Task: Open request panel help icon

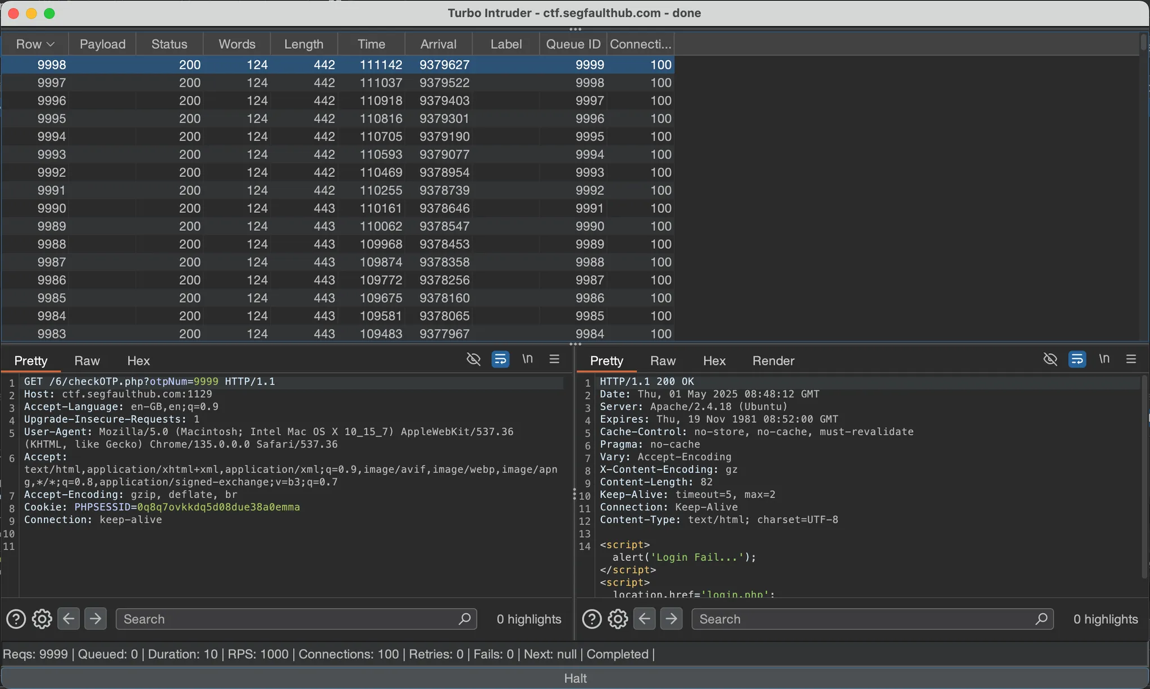Action: click(16, 619)
